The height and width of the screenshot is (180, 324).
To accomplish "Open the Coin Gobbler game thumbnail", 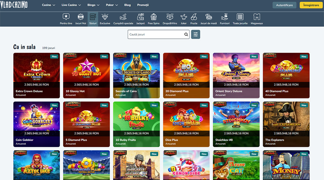I will tap(37, 119).
